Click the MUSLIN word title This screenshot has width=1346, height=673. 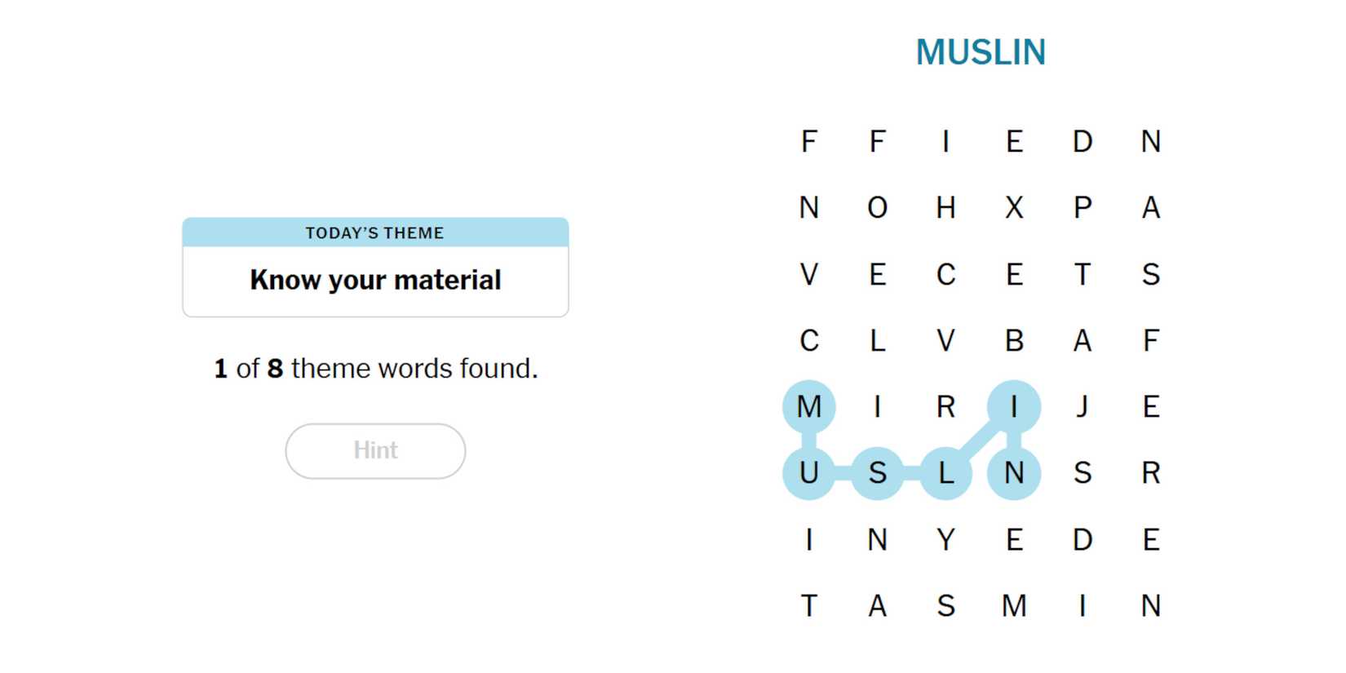click(980, 52)
